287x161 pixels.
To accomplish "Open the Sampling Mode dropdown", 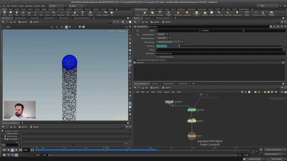I will point(162,34).
